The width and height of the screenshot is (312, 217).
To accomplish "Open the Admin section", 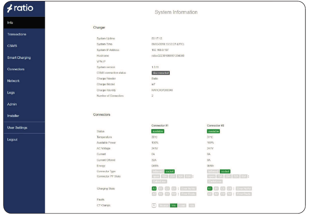I will pyautogui.click(x=24, y=104).
